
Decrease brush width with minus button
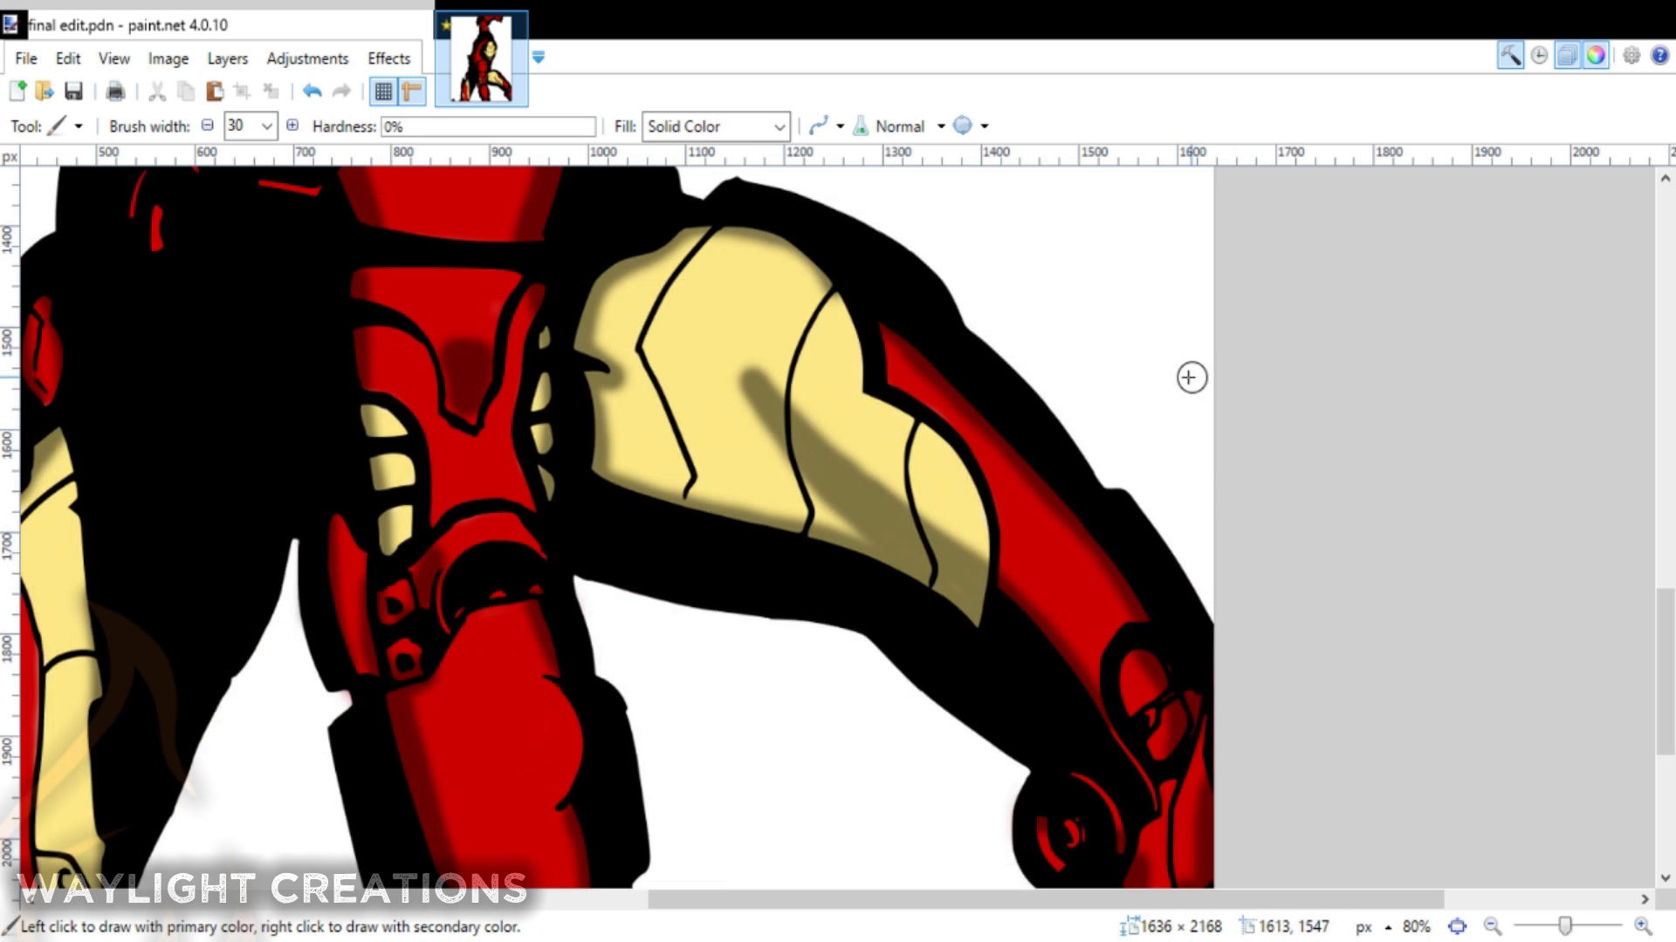click(x=208, y=126)
